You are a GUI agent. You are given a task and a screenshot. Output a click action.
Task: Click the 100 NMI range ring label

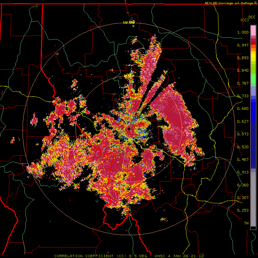[129, 23]
